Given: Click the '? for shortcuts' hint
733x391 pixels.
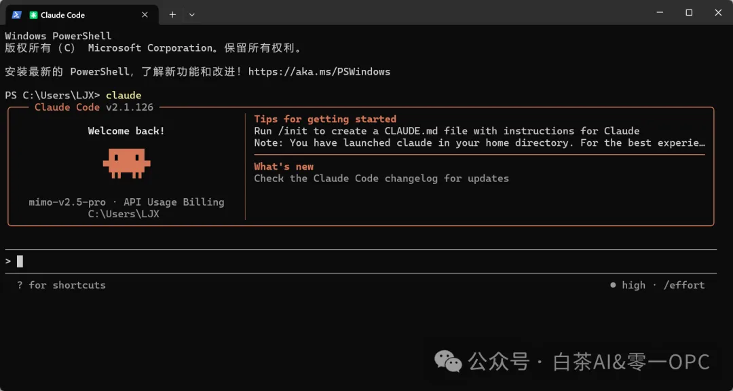Looking at the screenshot, I should pos(61,285).
